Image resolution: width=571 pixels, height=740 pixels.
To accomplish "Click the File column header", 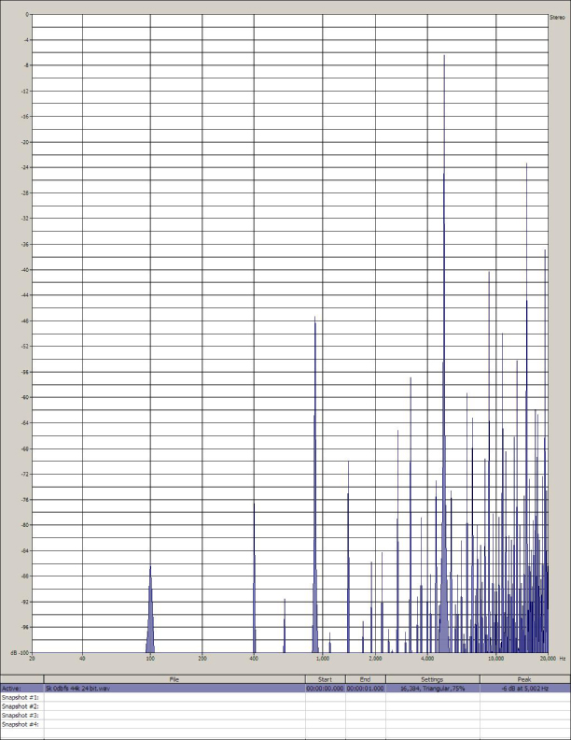I will coord(174,679).
